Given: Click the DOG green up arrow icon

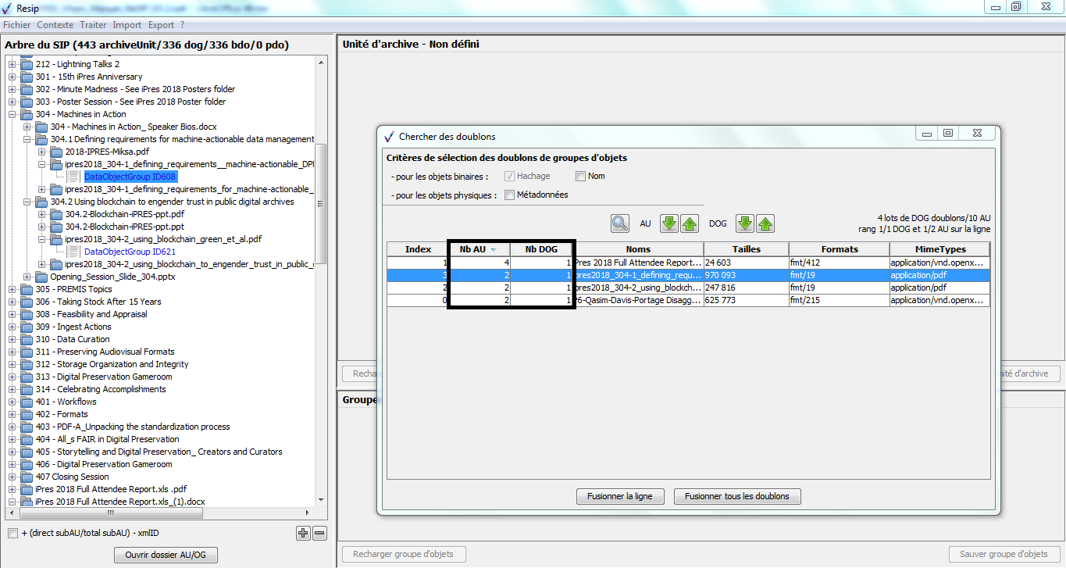Looking at the screenshot, I should [765, 223].
